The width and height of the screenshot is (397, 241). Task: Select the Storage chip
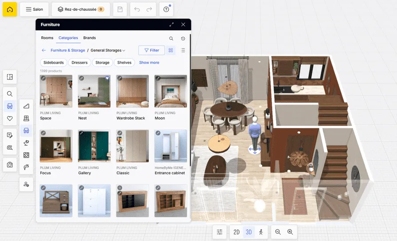click(x=102, y=63)
